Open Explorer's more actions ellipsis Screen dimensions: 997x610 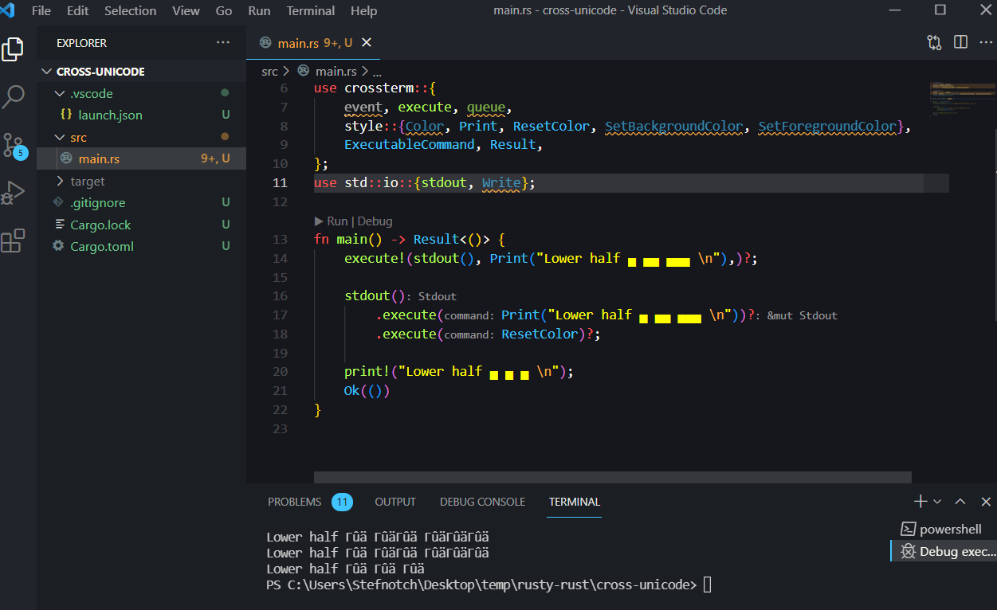pyautogui.click(x=222, y=43)
